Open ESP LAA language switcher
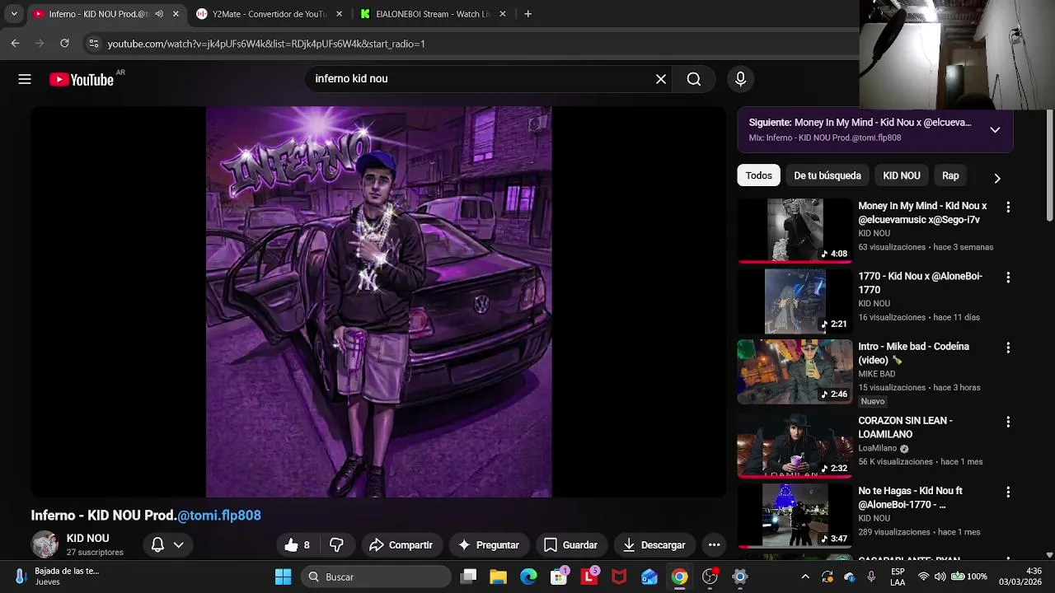This screenshot has height=593, width=1055. pyautogui.click(x=898, y=577)
